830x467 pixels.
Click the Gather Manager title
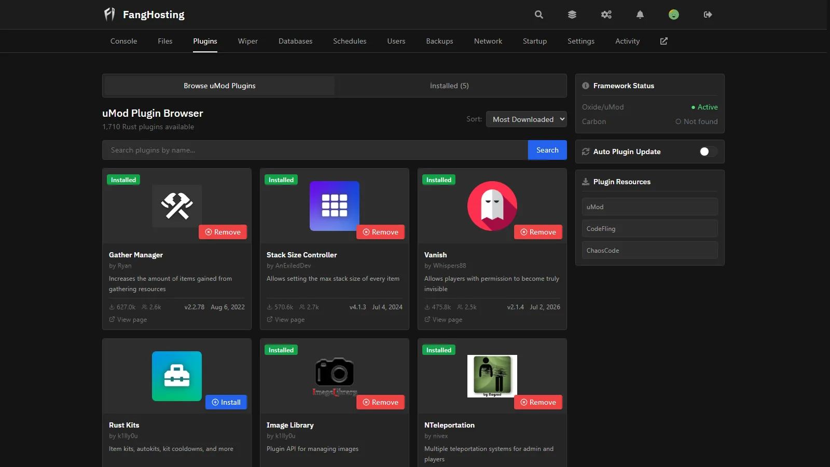[136, 255]
